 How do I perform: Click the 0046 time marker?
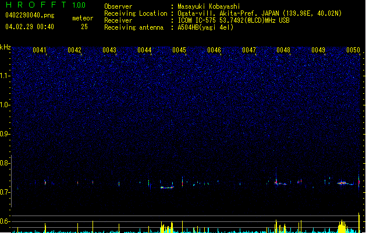pos(214,50)
